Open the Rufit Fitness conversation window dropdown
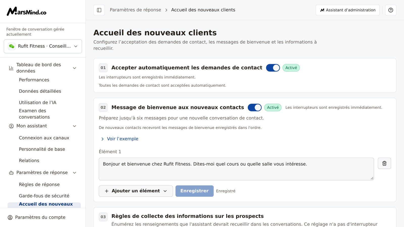The height and width of the screenshot is (227, 404). (43, 46)
